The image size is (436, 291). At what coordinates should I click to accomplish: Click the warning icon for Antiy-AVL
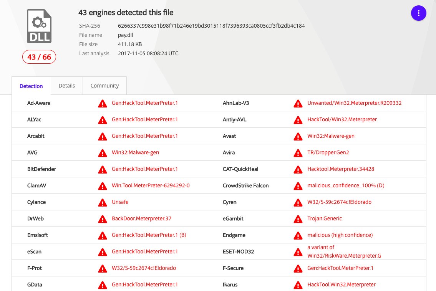pos(298,120)
